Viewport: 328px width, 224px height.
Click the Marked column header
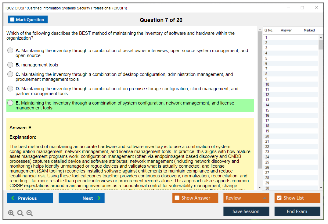point(309,30)
